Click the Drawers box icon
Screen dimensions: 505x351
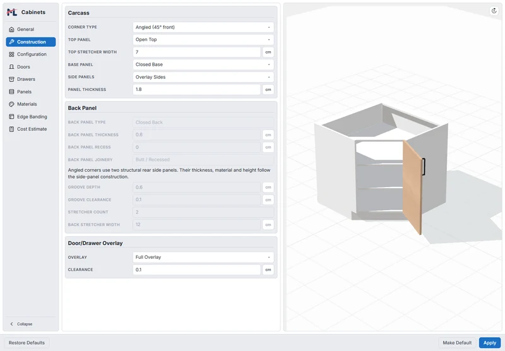tap(11, 79)
